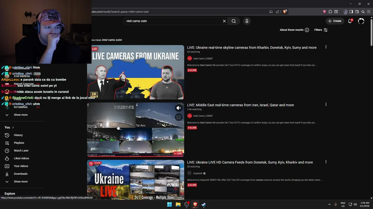Click the cast/install screen icon in address bar
Image resolution: width=373 pixels, height=209 pixels.
(x=271, y=12)
